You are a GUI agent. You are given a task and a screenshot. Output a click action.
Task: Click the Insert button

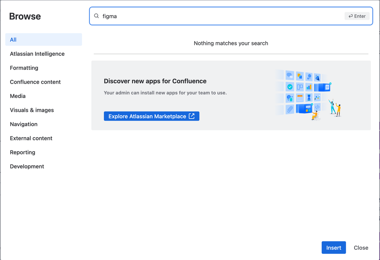(334, 248)
